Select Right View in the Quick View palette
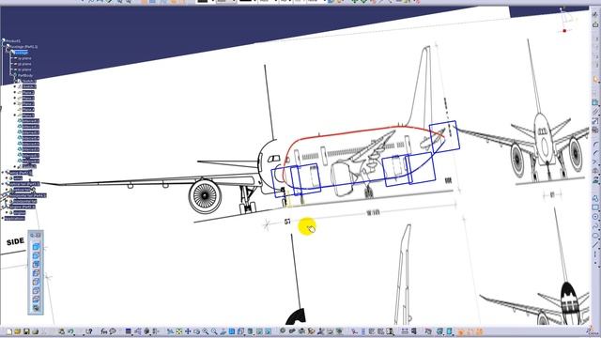Image resolution: width=601 pixels, height=338 pixels. click(x=36, y=282)
